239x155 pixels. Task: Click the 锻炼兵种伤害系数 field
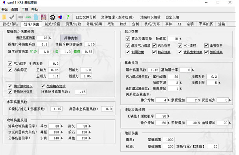pos(43,44)
